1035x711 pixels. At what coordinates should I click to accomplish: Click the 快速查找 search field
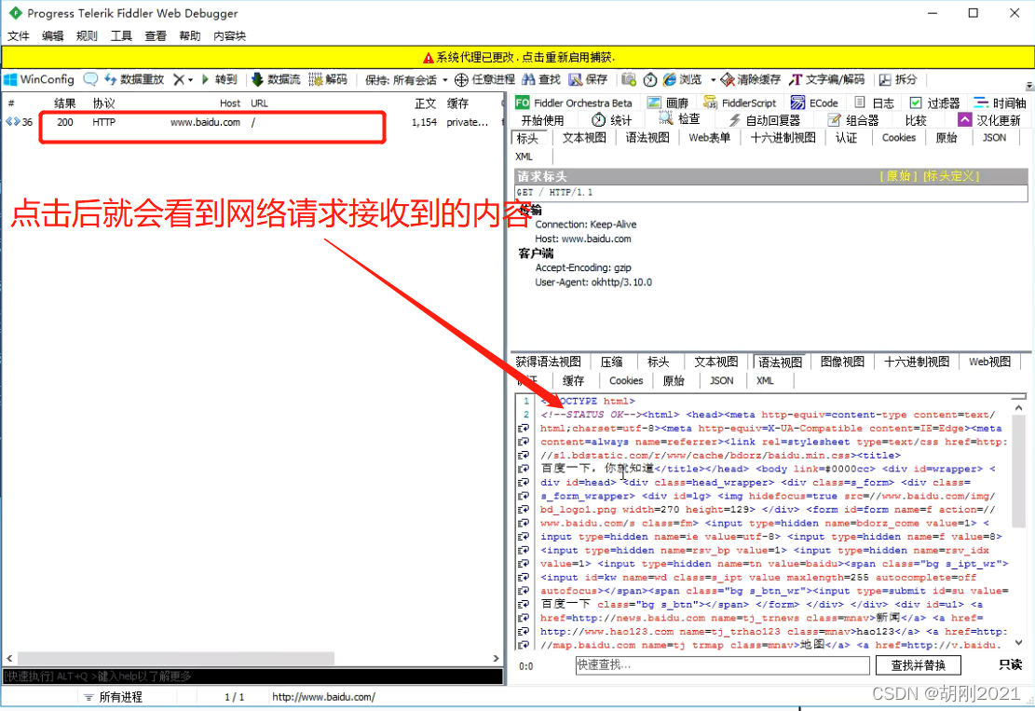[x=722, y=665]
